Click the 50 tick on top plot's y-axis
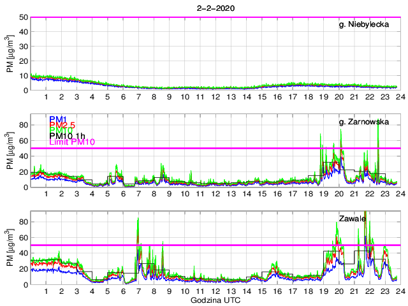The image size is (408, 306). (24, 17)
